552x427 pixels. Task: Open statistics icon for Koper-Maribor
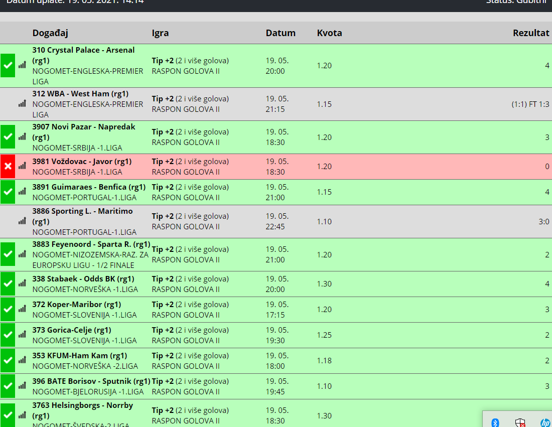tap(22, 310)
